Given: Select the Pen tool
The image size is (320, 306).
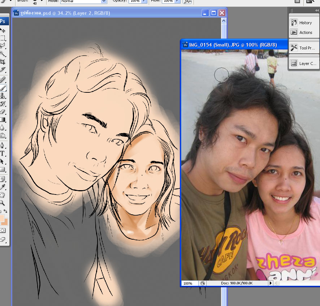Looking at the screenshot, I should coord(3,145).
